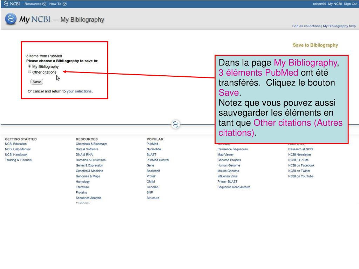359x269 pixels.
Task: Open See all collections link
Action: 306,26
